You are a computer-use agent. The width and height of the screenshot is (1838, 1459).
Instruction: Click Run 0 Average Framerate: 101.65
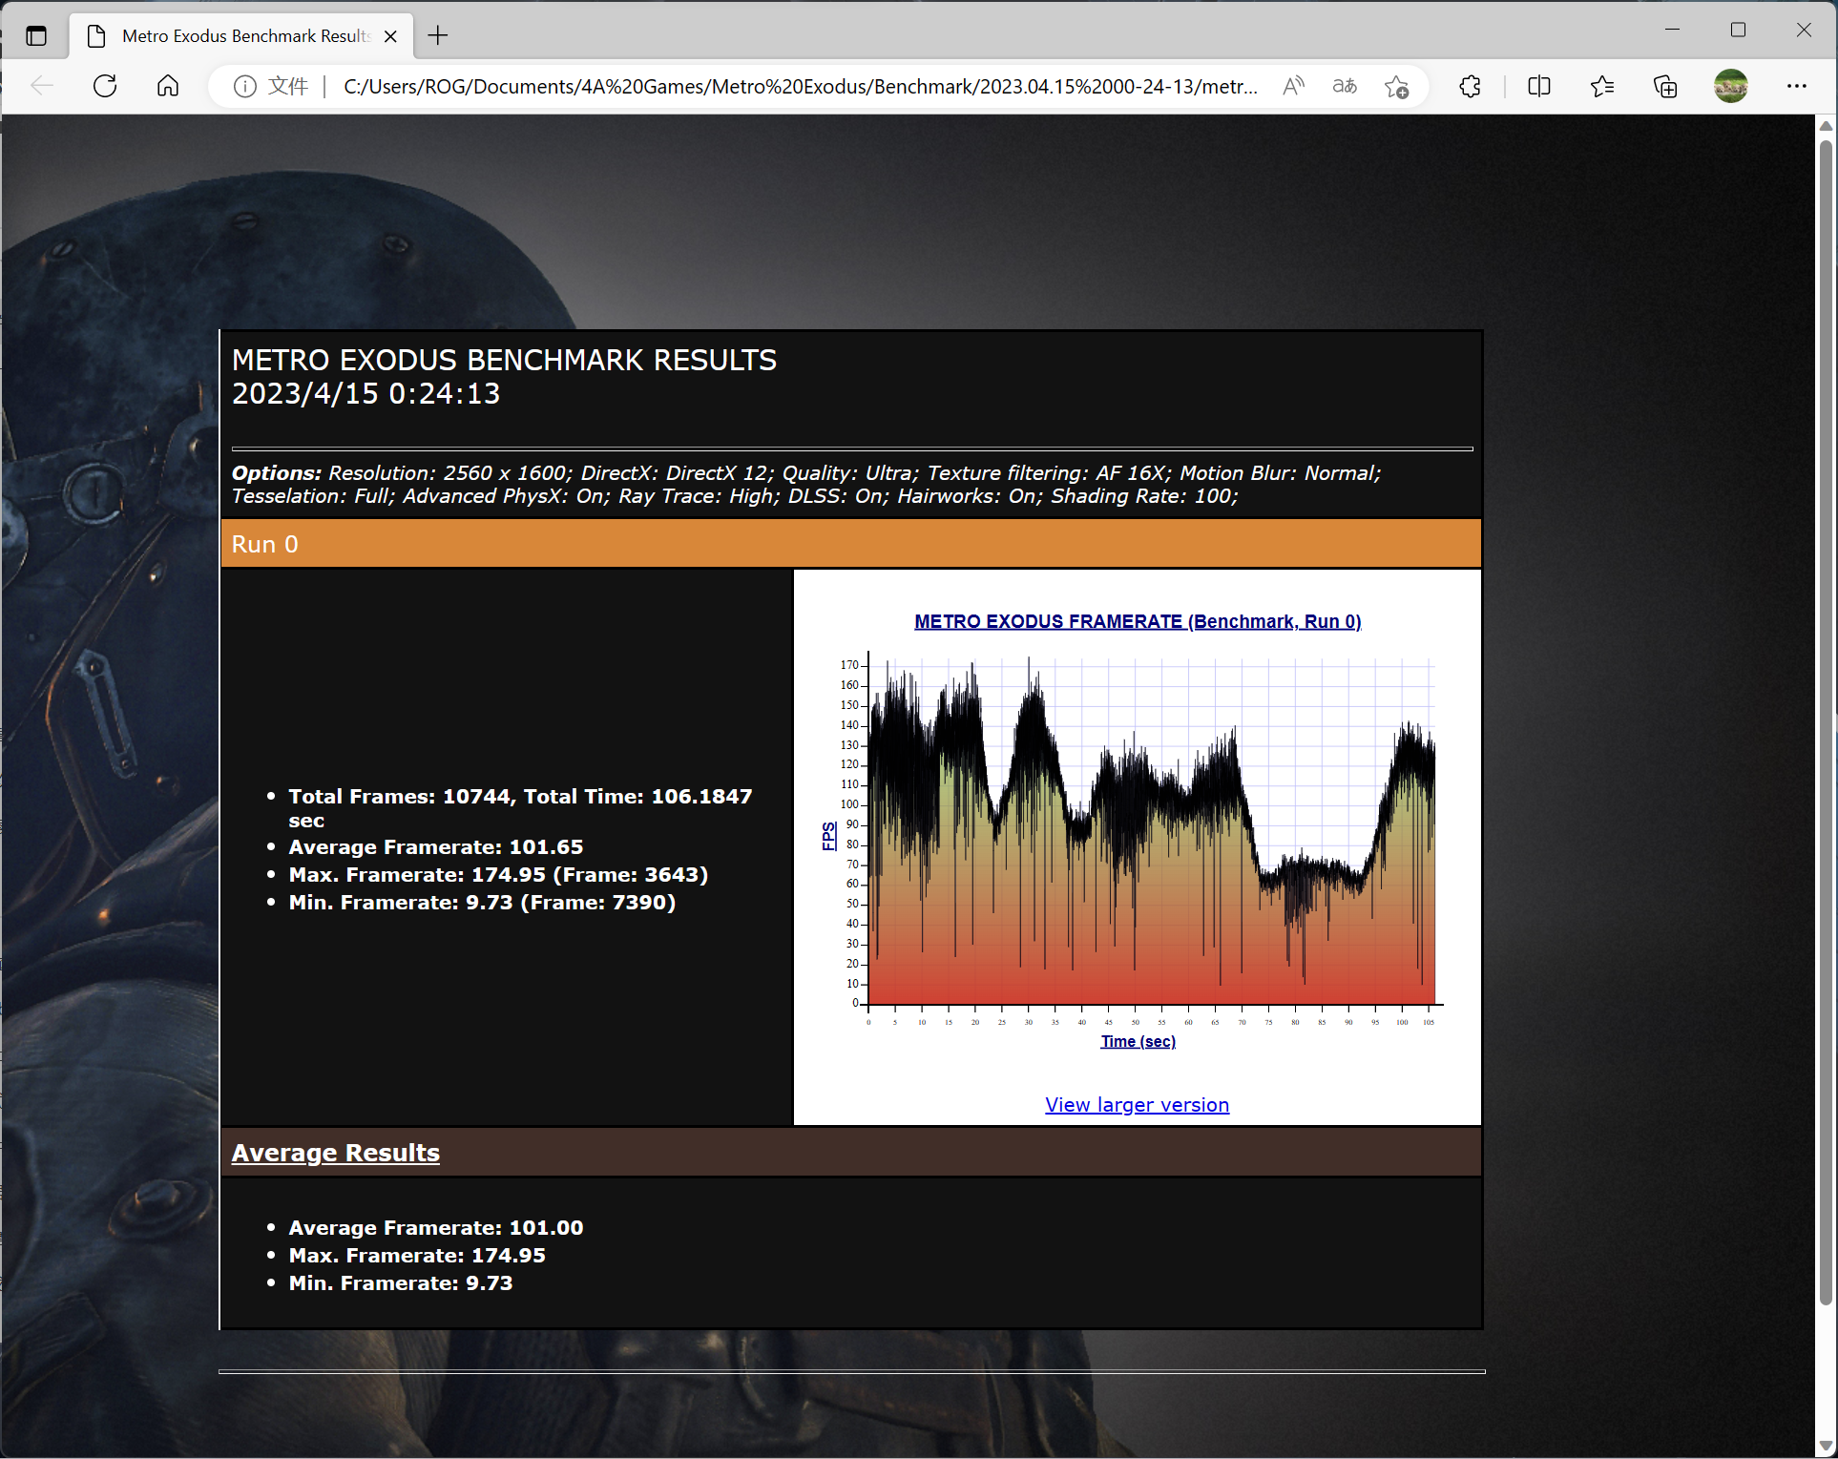click(x=436, y=846)
